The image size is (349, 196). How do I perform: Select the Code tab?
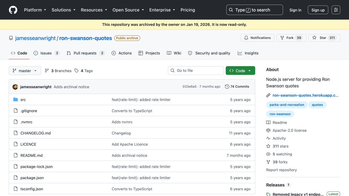(19, 53)
